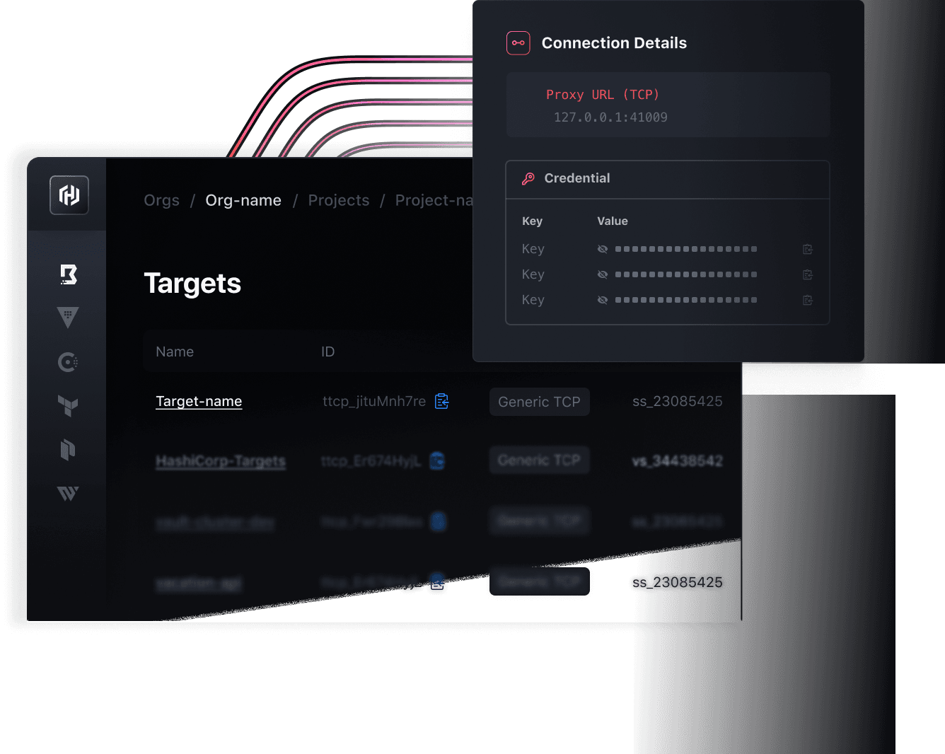Copy the first credential value

[808, 249]
